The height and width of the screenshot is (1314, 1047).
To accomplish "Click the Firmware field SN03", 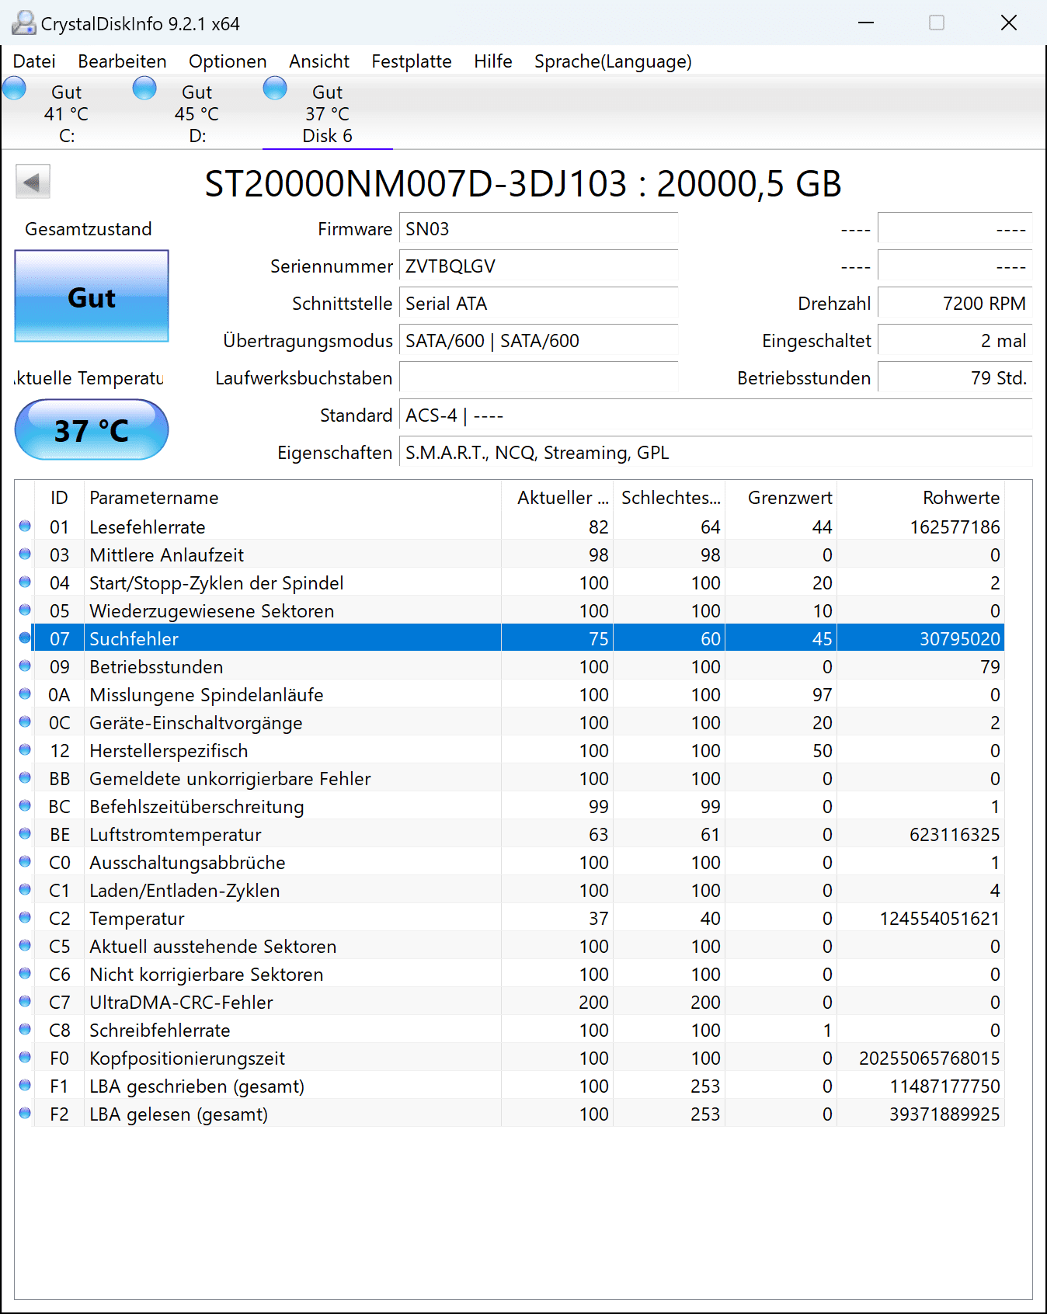I will click(538, 229).
